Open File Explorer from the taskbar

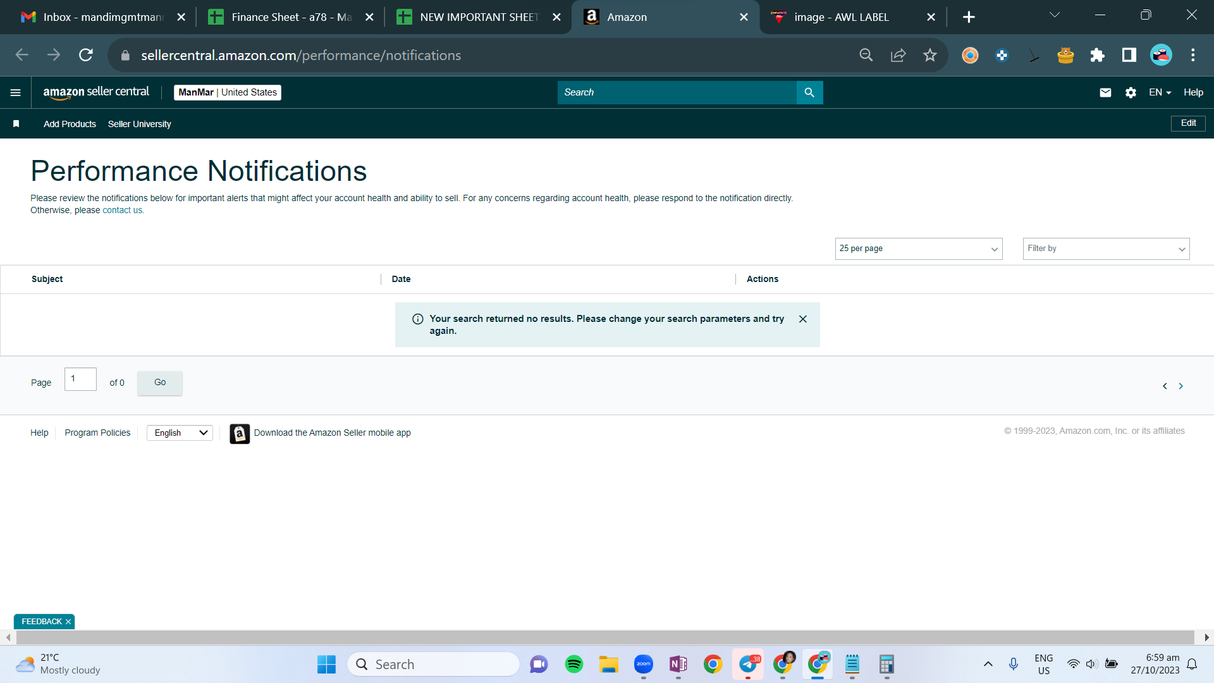(609, 664)
